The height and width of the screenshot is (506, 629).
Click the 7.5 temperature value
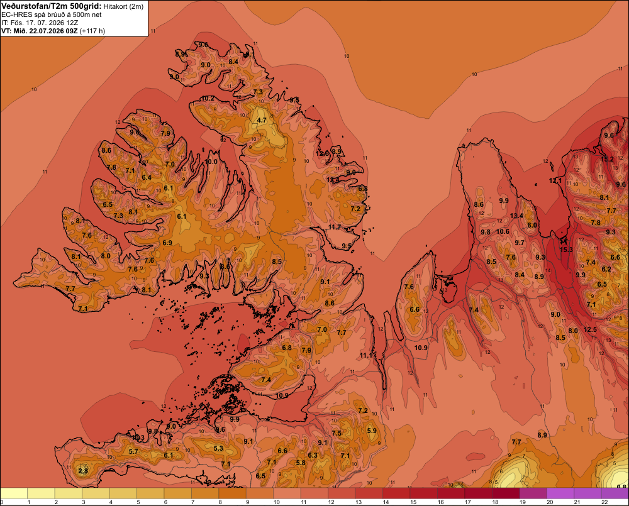coord(337,433)
